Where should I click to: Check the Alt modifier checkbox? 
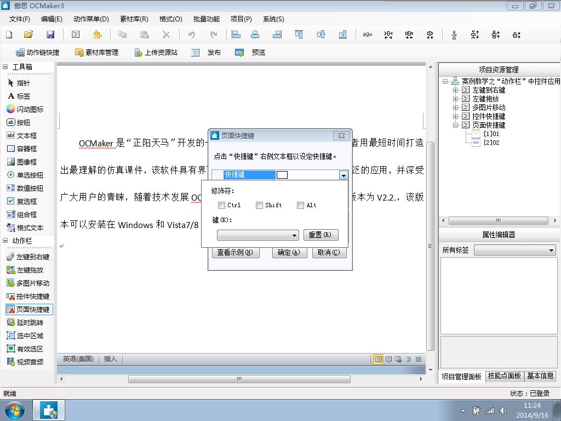pos(301,205)
